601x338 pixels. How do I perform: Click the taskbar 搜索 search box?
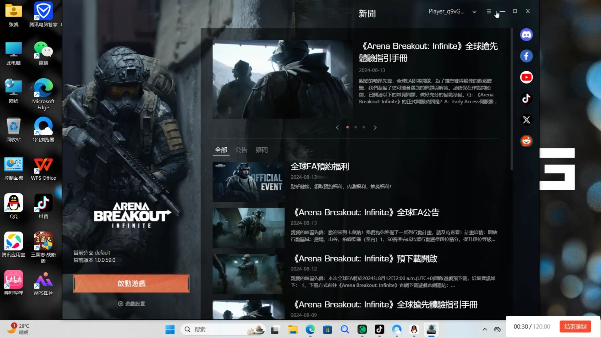coord(223,330)
